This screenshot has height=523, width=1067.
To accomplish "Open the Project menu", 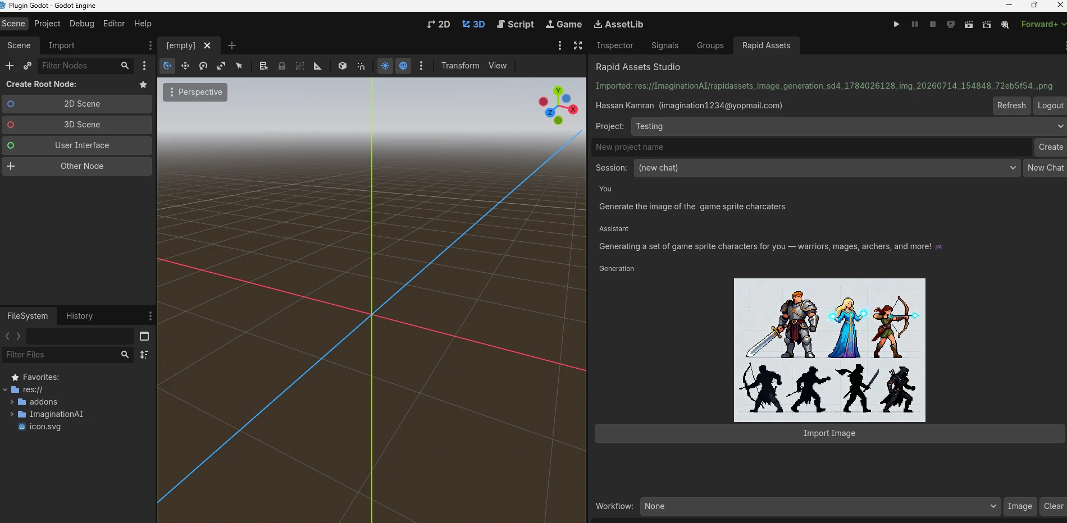I will pyautogui.click(x=47, y=24).
